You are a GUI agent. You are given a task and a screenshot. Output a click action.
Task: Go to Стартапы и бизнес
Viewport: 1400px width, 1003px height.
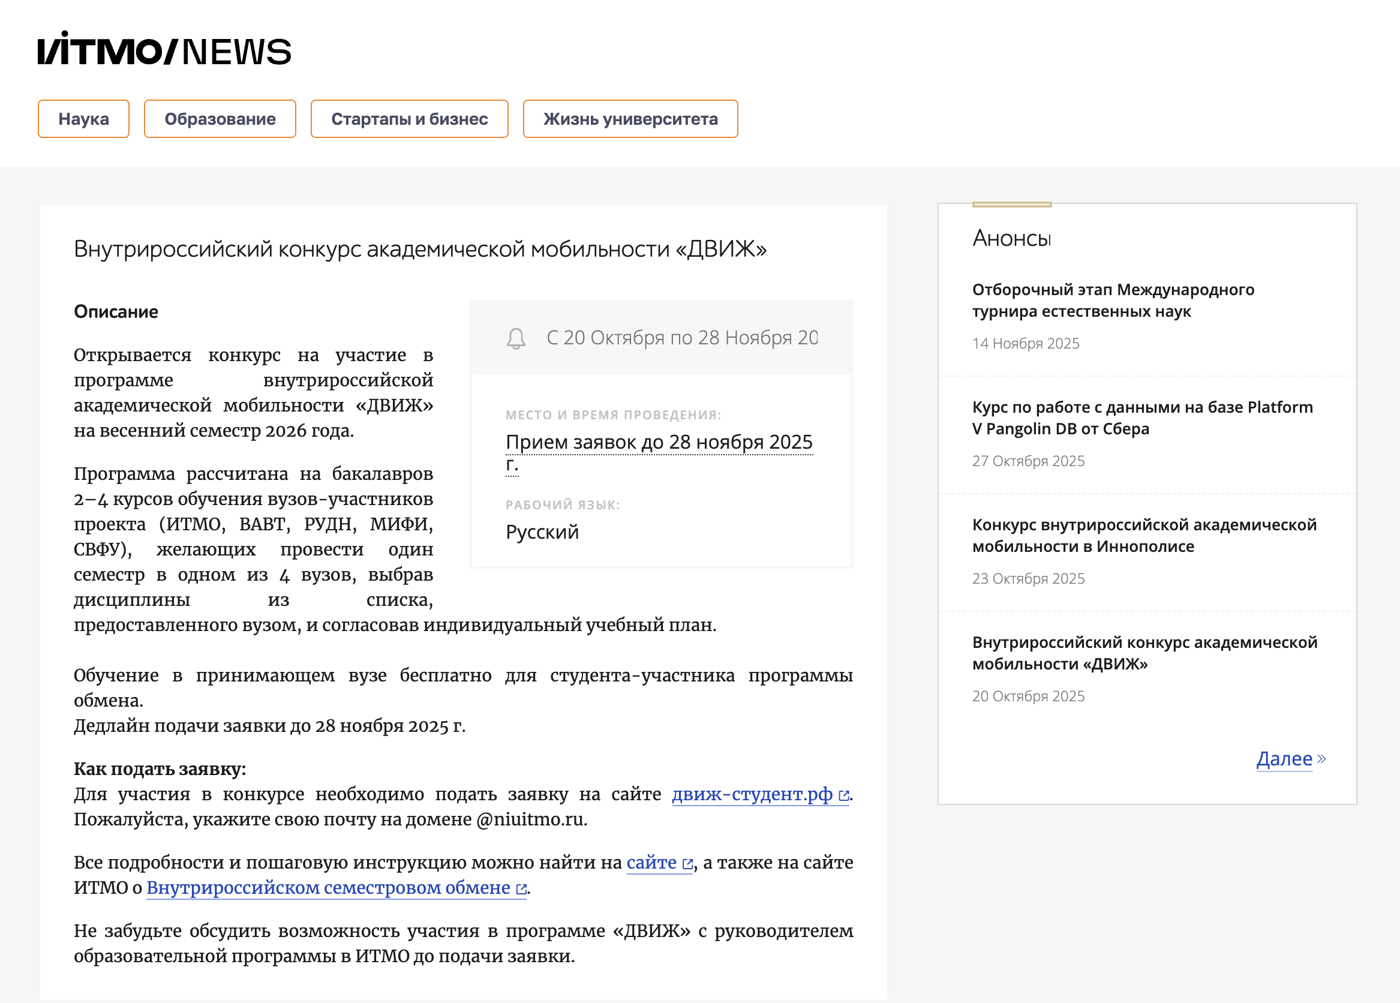[x=409, y=119]
